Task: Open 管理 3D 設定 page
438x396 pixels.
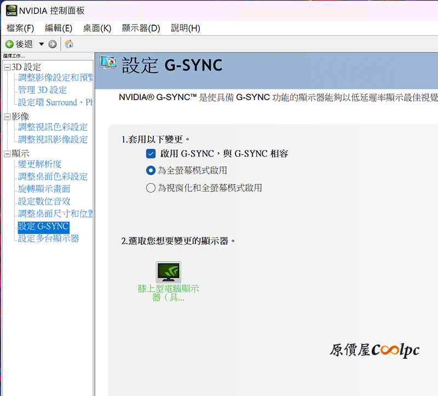Action: pyautogui.click(x=43, y=90)
